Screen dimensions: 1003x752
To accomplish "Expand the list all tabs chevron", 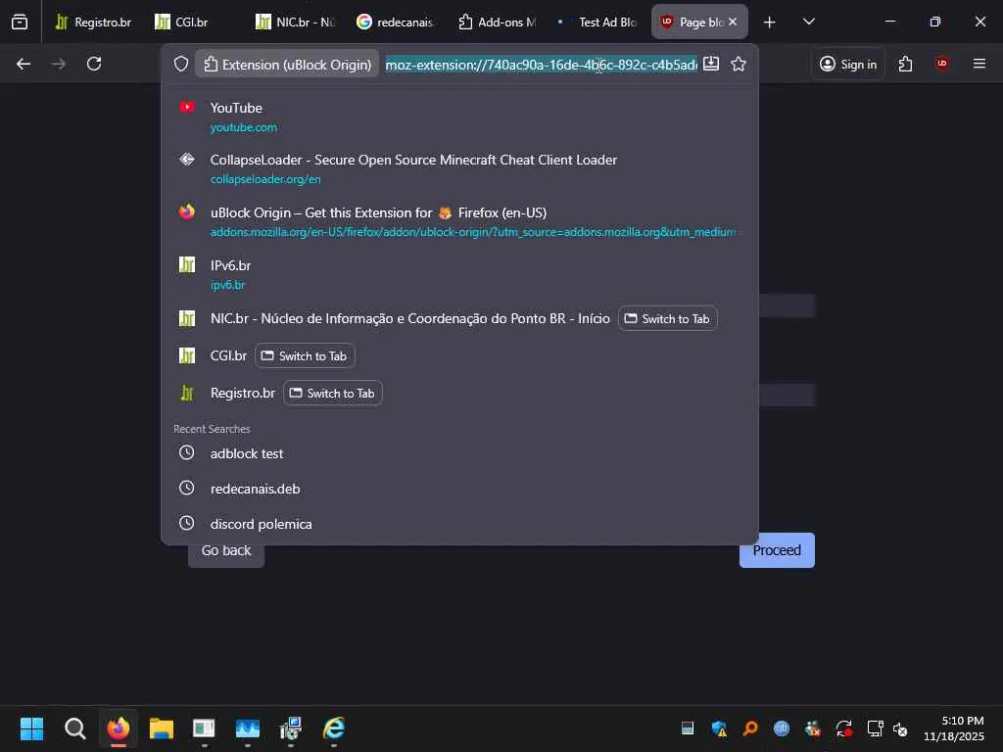I will 808,22.
